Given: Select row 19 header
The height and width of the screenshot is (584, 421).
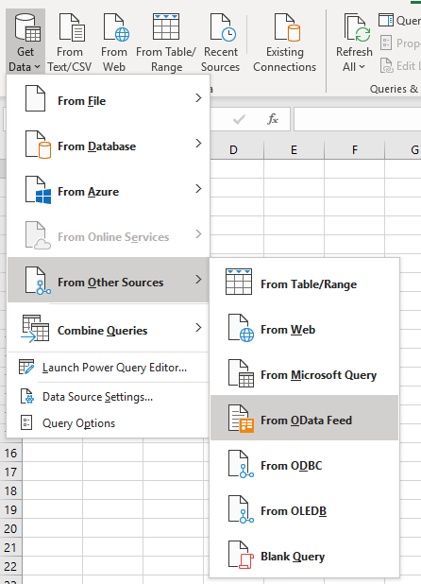Looking at the screenshot, I should pos(10,509).
